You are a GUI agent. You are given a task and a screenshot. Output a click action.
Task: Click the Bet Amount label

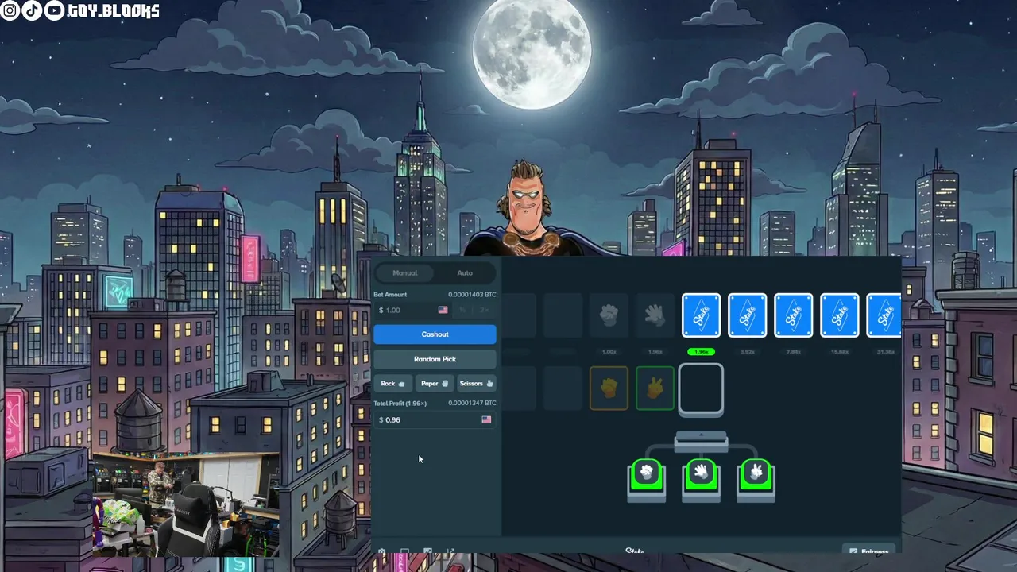pyautogui.click(x=390, y=295)
